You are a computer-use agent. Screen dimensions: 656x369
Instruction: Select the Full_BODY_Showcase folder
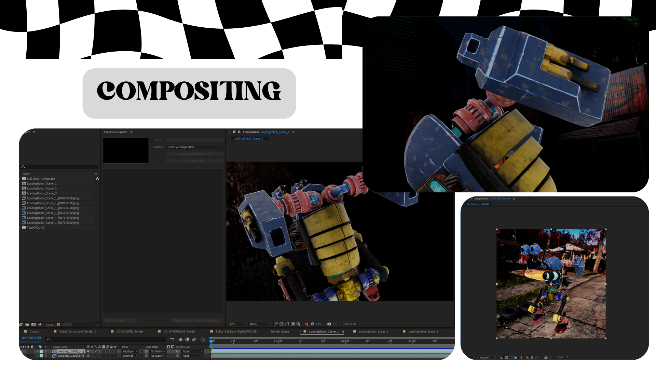pyautogui.click(x=41, y=179)
